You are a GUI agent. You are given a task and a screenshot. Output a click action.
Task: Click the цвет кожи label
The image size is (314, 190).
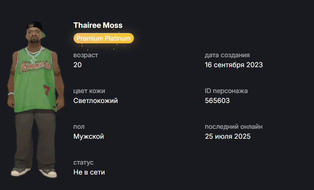point(89,91)
